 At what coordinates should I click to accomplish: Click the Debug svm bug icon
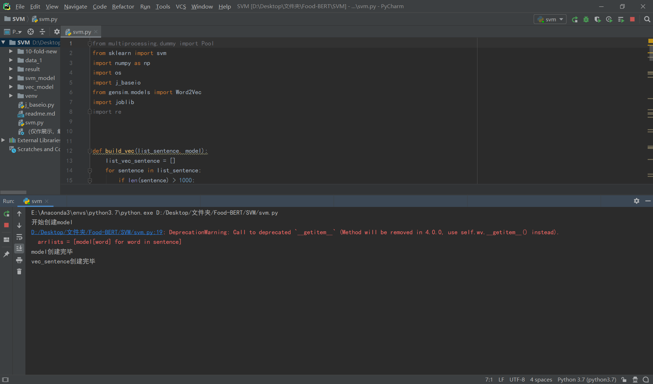586,20
